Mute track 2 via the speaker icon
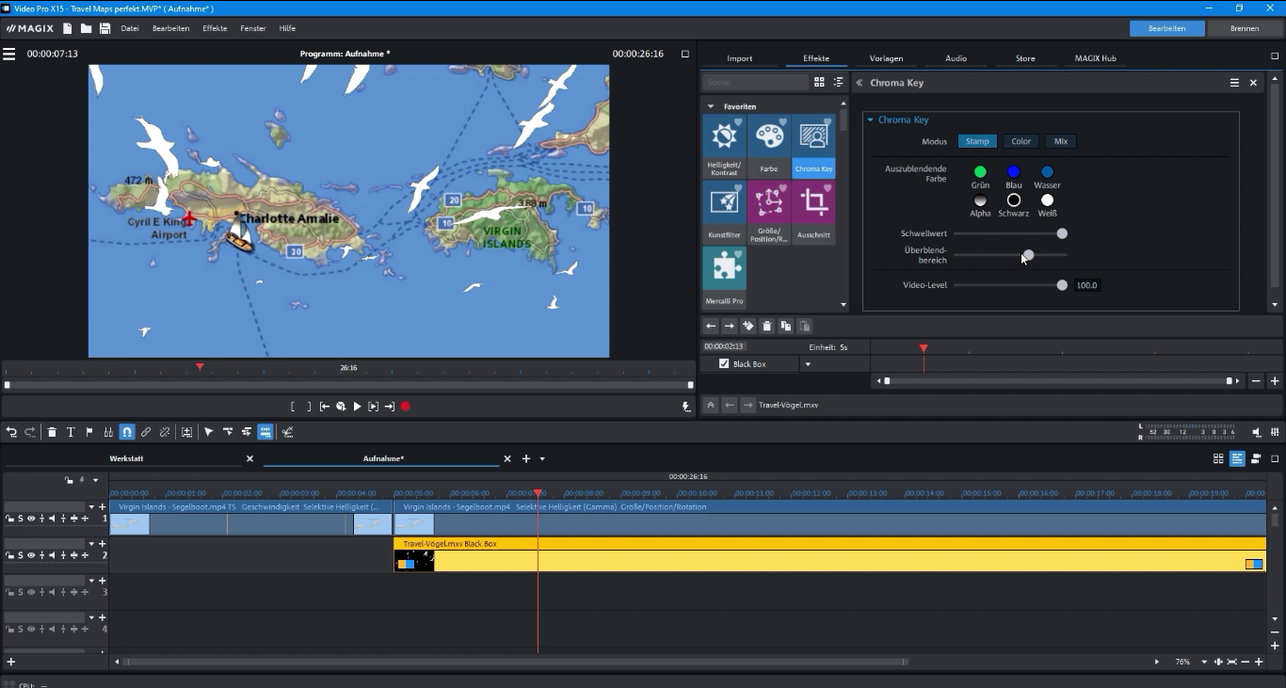The width and height of the screenshot is (1286, 688). (x=51, y=555)
